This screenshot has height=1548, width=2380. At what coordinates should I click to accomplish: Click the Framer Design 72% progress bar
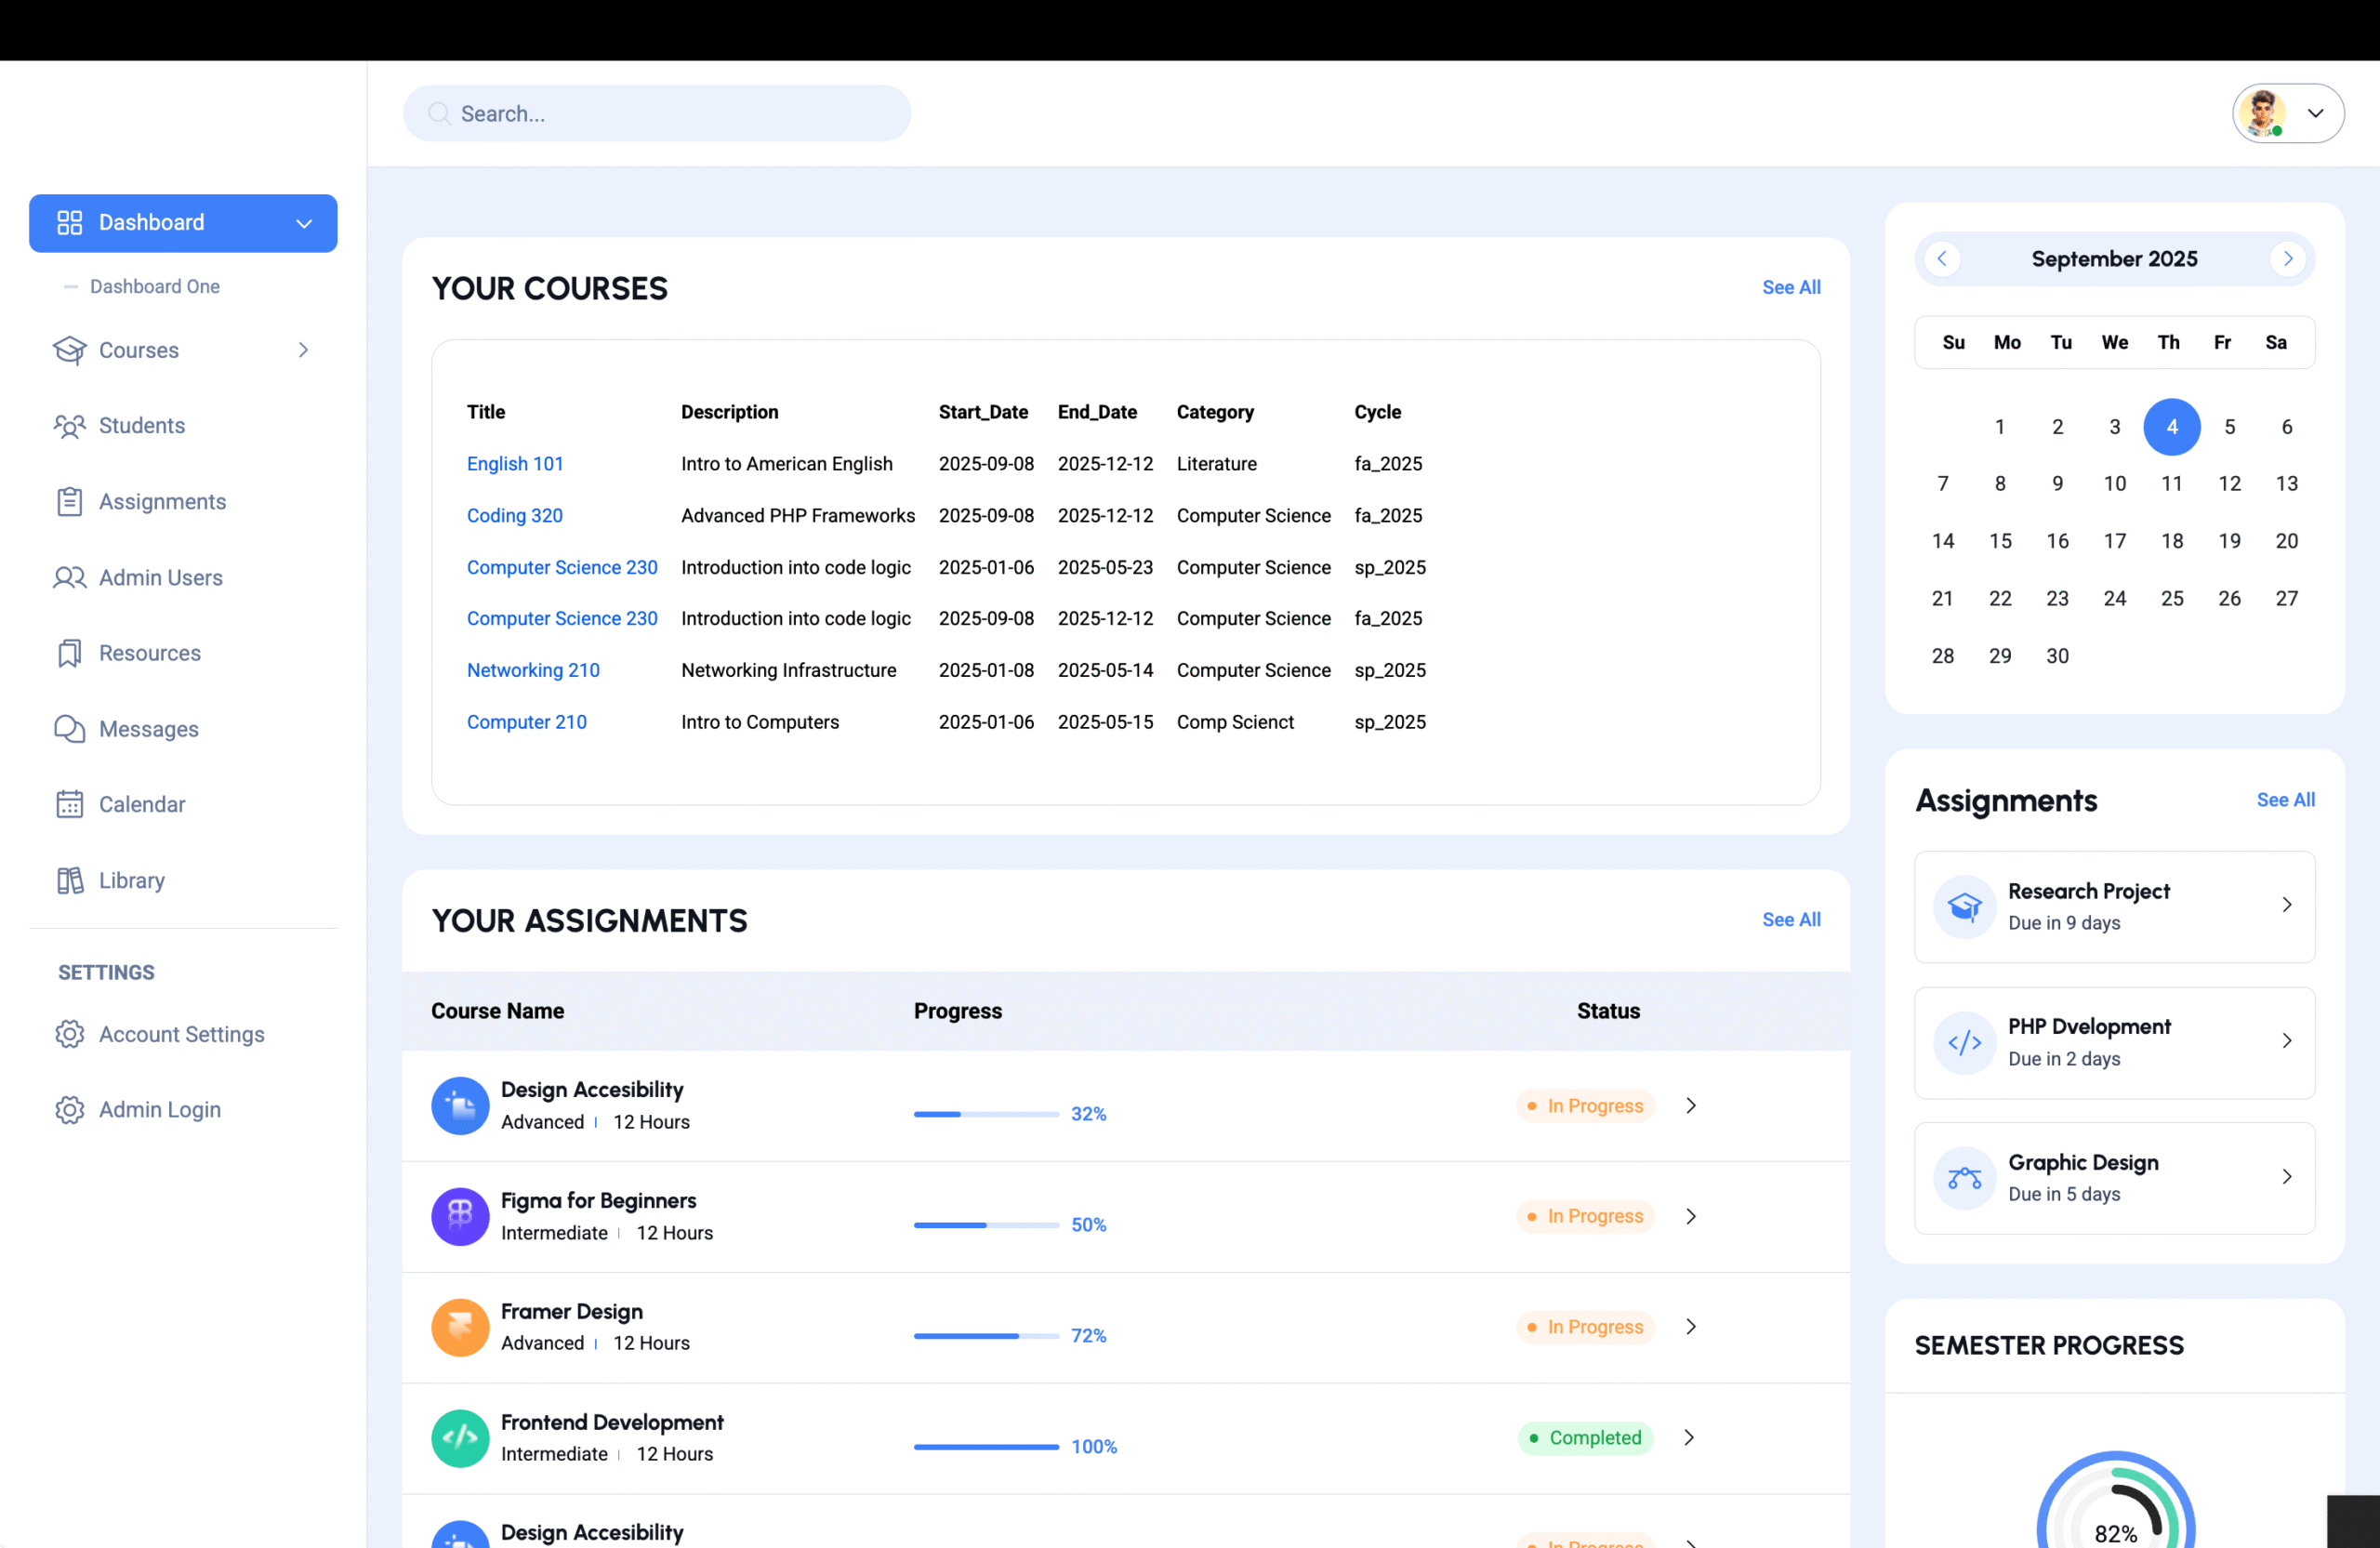point(986,1336)
